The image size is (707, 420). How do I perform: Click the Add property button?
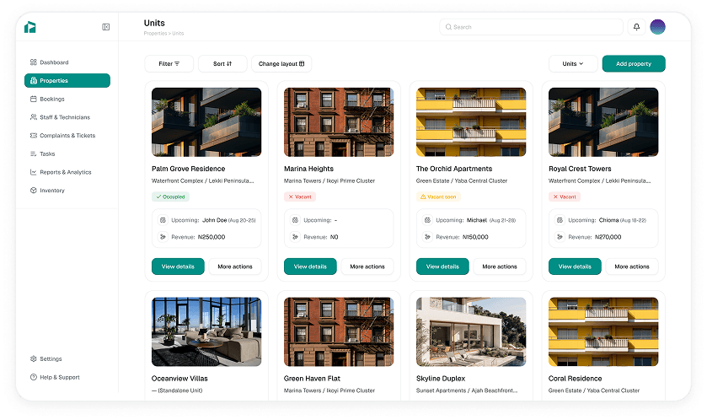(x=634, y=63)
